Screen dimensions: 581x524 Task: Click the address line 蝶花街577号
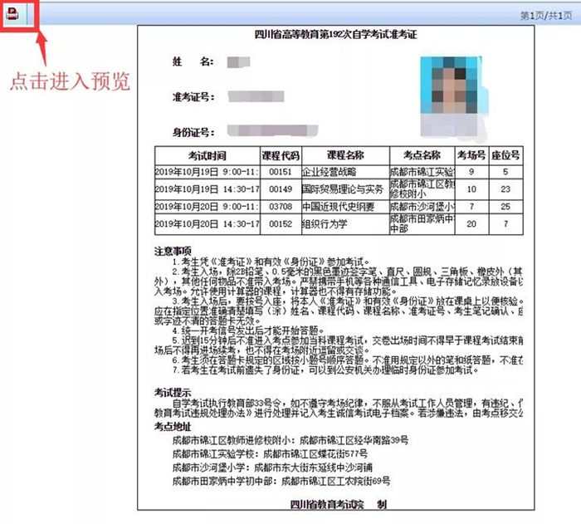[270, 453]
